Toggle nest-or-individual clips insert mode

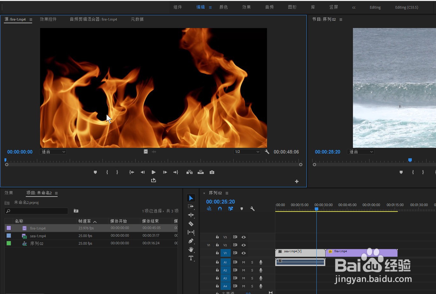pos(209,209)
